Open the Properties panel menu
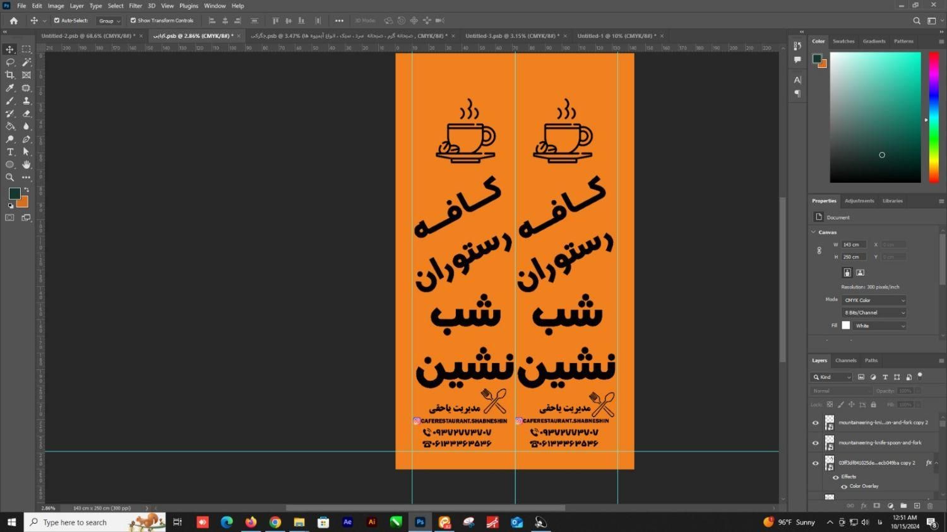This screenshot has height=532, width=947. (x=941, y=201)
